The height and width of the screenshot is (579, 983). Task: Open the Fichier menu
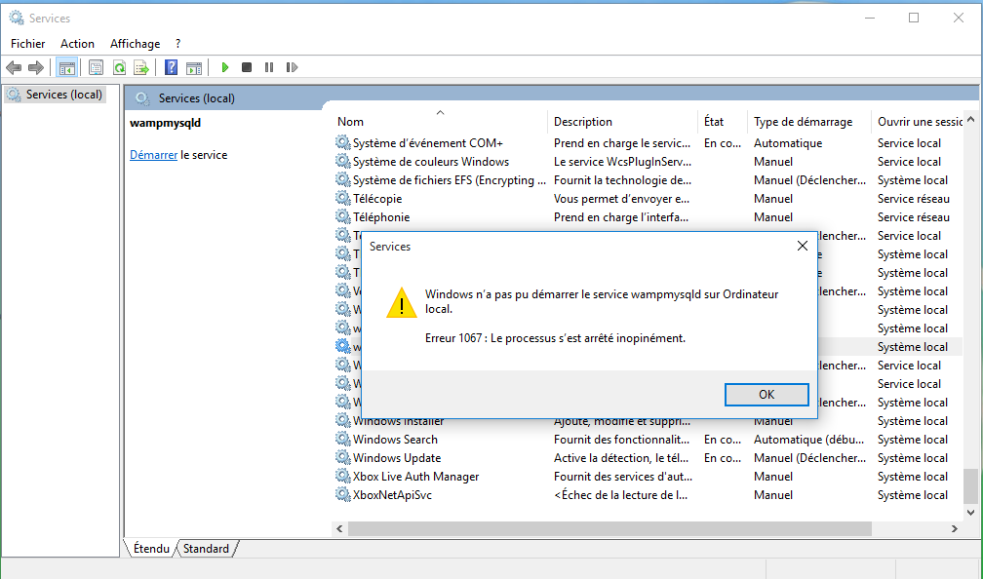click(28, 44)
